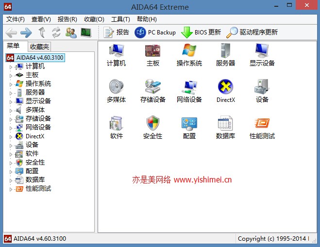Viewport: 320px width, 247px height.
Task: Select 配置 in the left tree
Action: tap(32, 171)
